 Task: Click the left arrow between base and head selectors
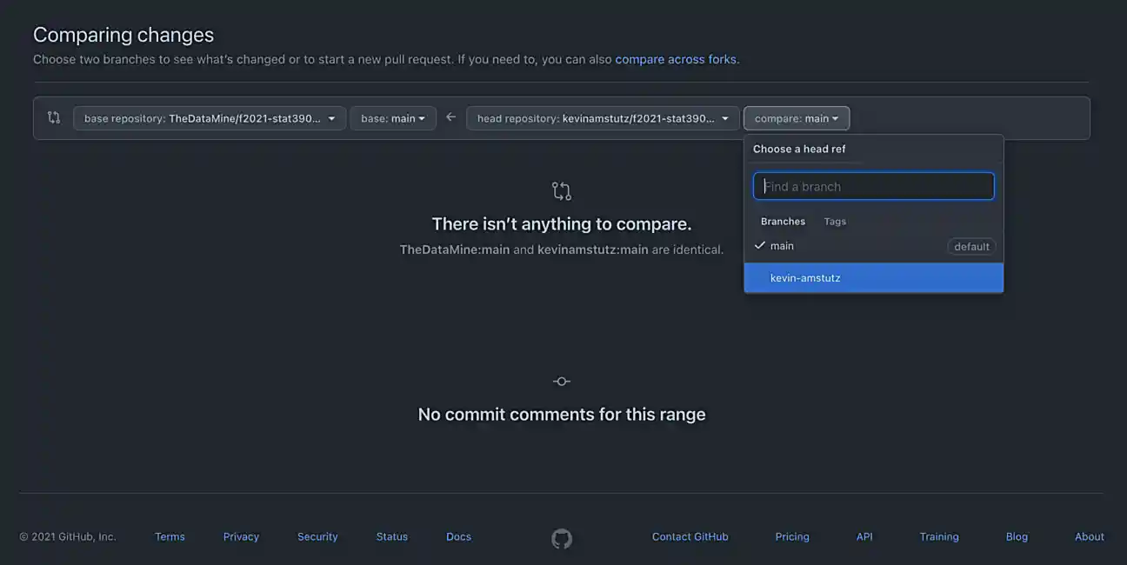coord(450,116)
